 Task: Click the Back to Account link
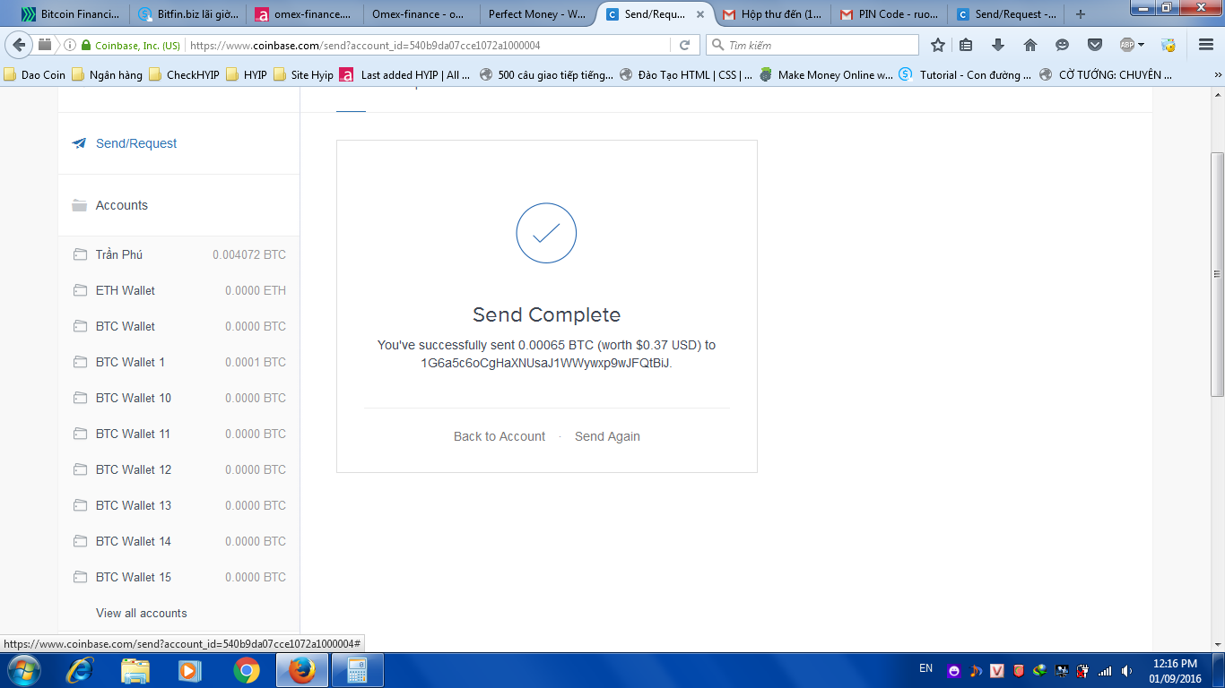click(x=500, y=436)
